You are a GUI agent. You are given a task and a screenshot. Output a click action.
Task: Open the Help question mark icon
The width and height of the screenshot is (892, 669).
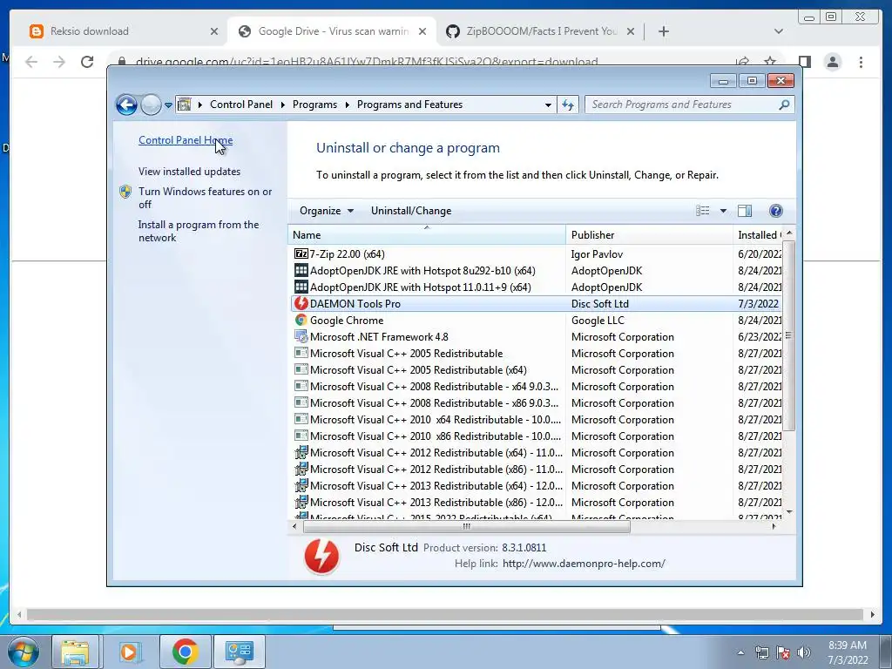point(775,211)
